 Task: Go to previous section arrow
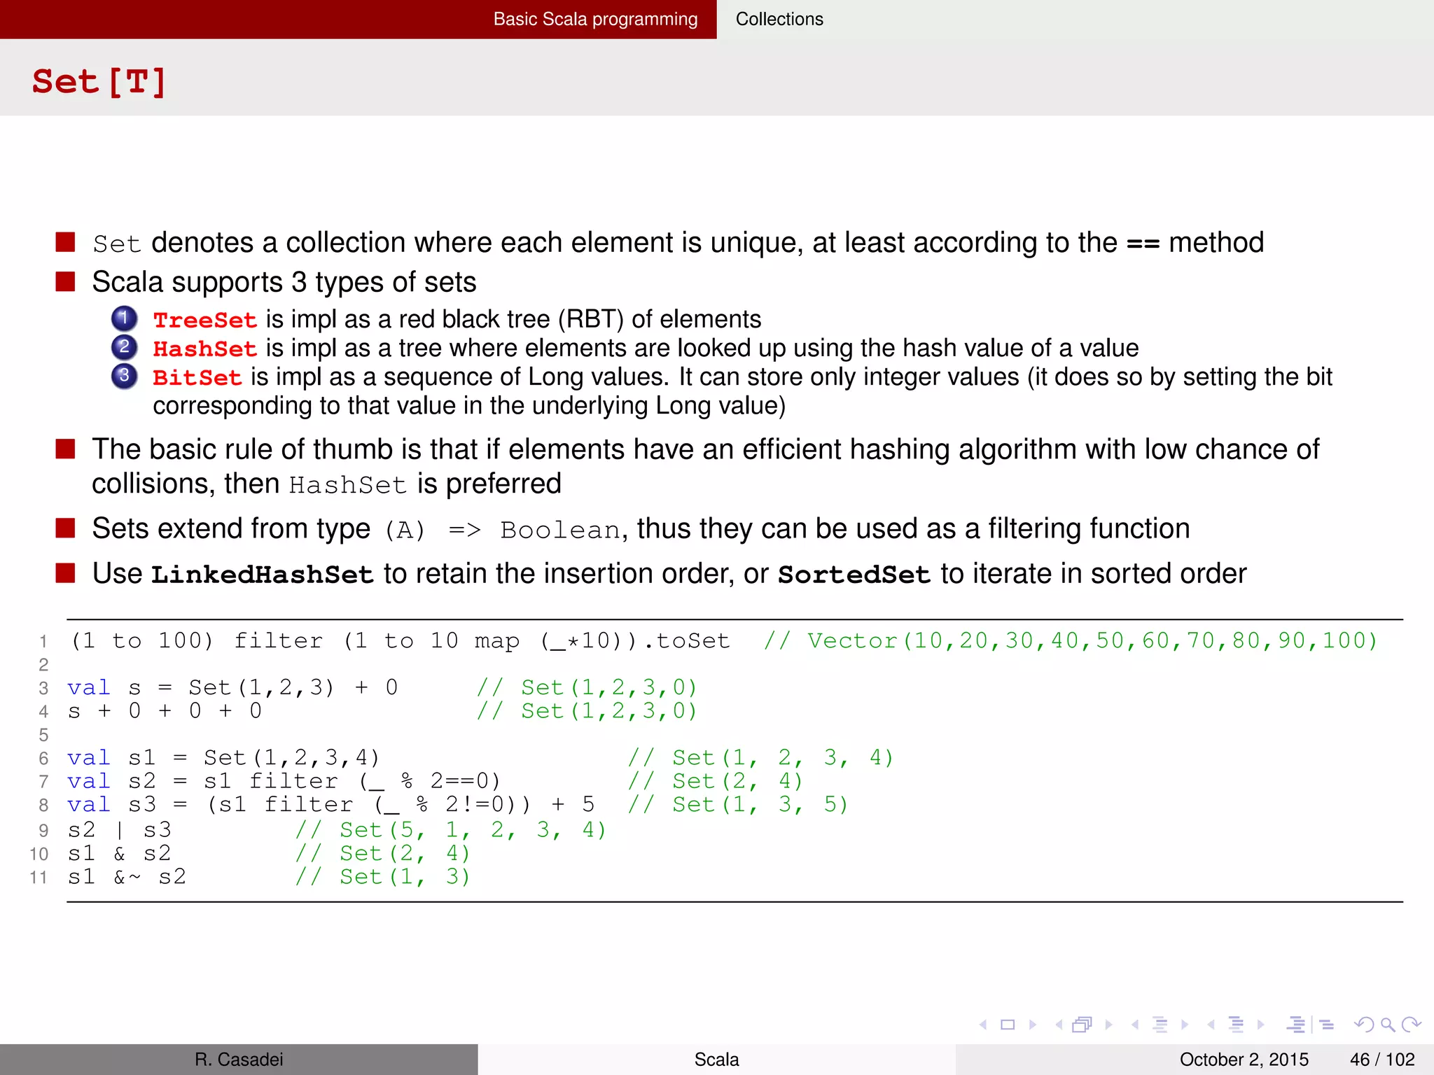coord(1211,1025)
